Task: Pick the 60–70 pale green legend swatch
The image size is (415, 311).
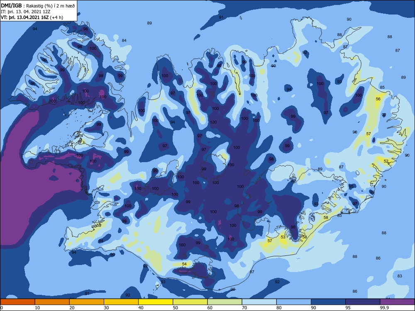Action: point(225,302)
